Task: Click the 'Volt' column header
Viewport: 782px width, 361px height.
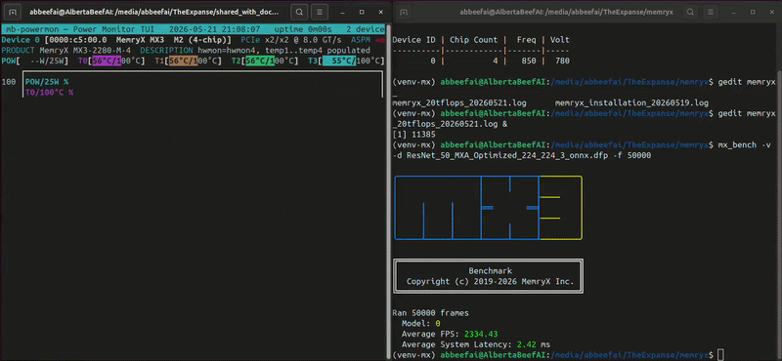Action: 559,40
